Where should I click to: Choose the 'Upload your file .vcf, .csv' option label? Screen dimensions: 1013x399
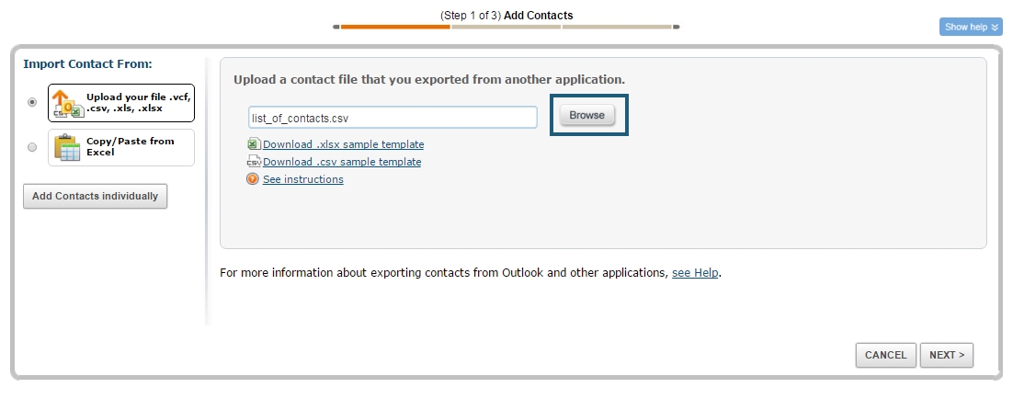138,102
